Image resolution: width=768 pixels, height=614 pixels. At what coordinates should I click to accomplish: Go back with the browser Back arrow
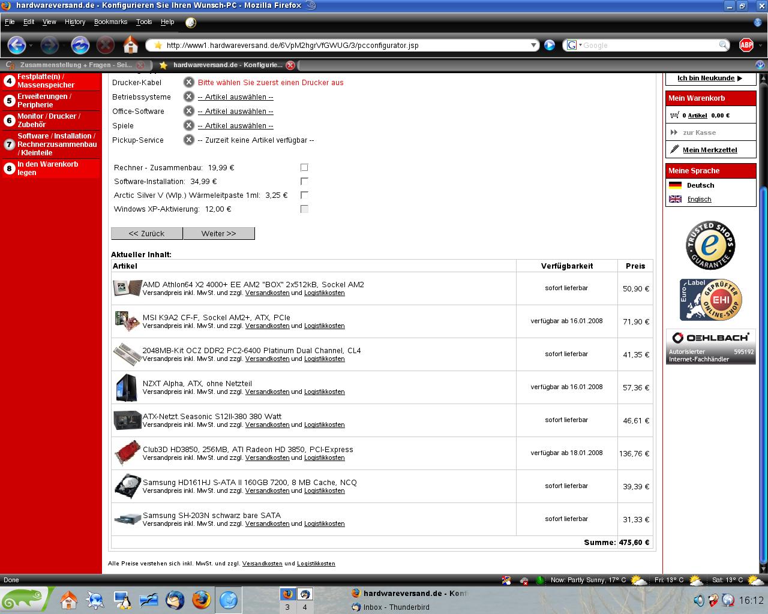[x=16, y=45]
